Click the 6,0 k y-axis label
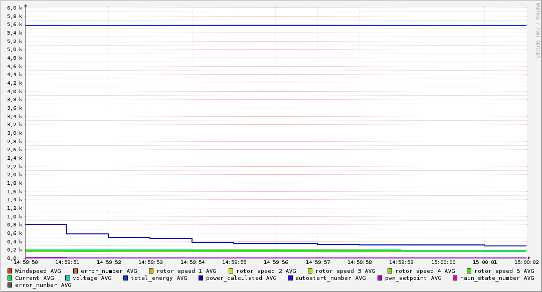 click(15, 8)
